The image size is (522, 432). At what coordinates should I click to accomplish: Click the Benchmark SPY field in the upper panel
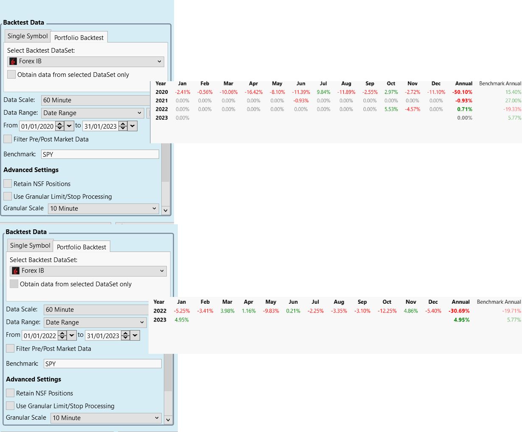point(100,155)
